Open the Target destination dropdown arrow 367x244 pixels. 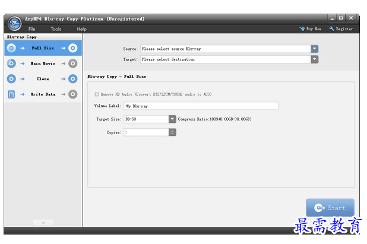pyautogui.click(x=315, y=59)
